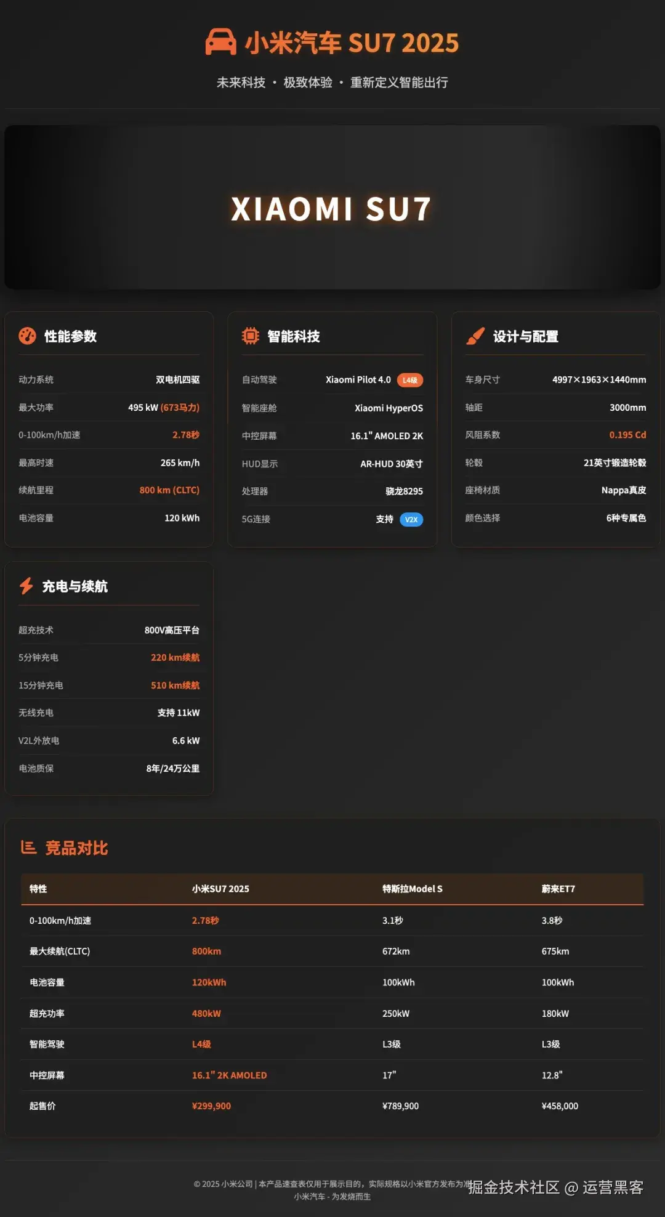Click the 672km Tesla range cell
Image resolution: width=665 pixels, height=1217 pixels.
[396, 952]
